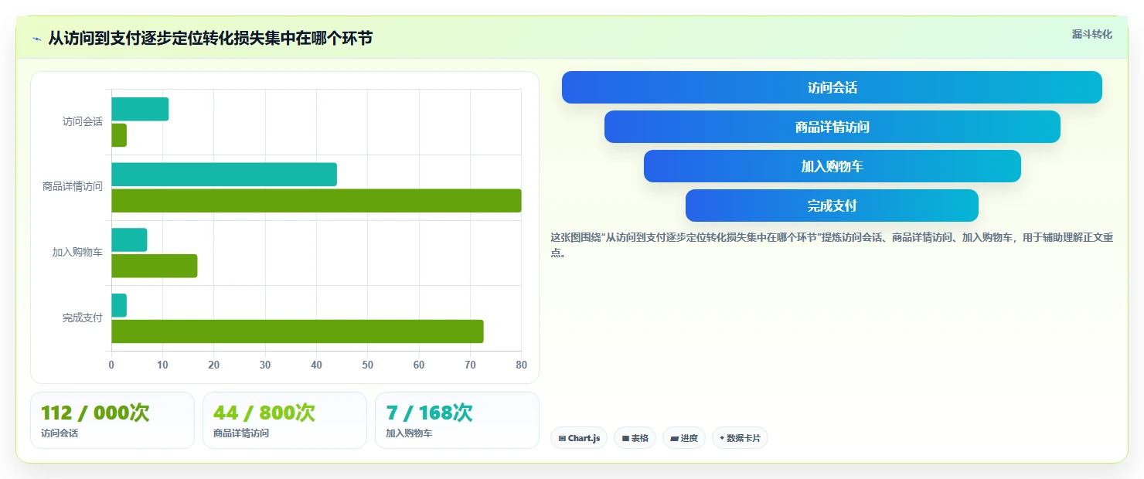Open the 数据卡片 tag chip

740,438
